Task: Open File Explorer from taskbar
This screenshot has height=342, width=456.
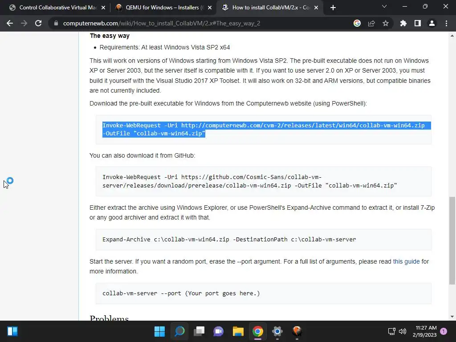Action: (238, 331)
